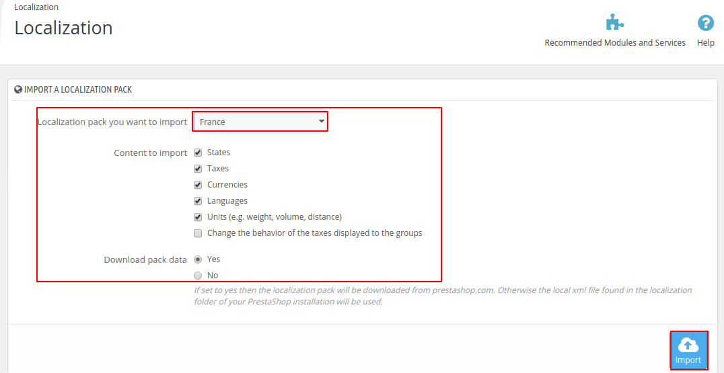The image size is (724, 373).
Task: Click the Localization breadcrumb link
Action: [36, 7]
